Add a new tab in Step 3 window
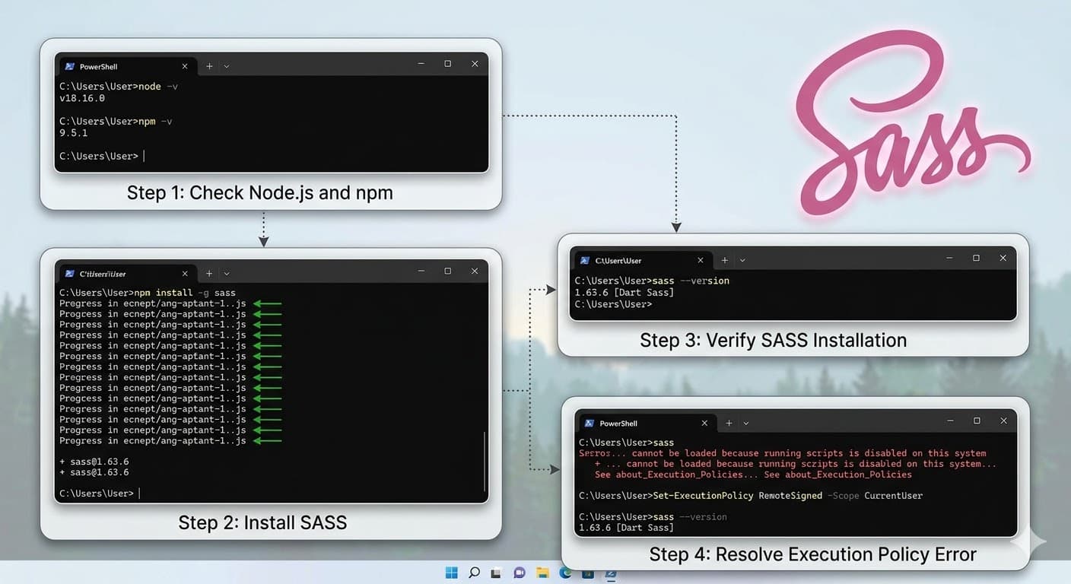Screen dimensions: 1071x584 click(725, 260)
